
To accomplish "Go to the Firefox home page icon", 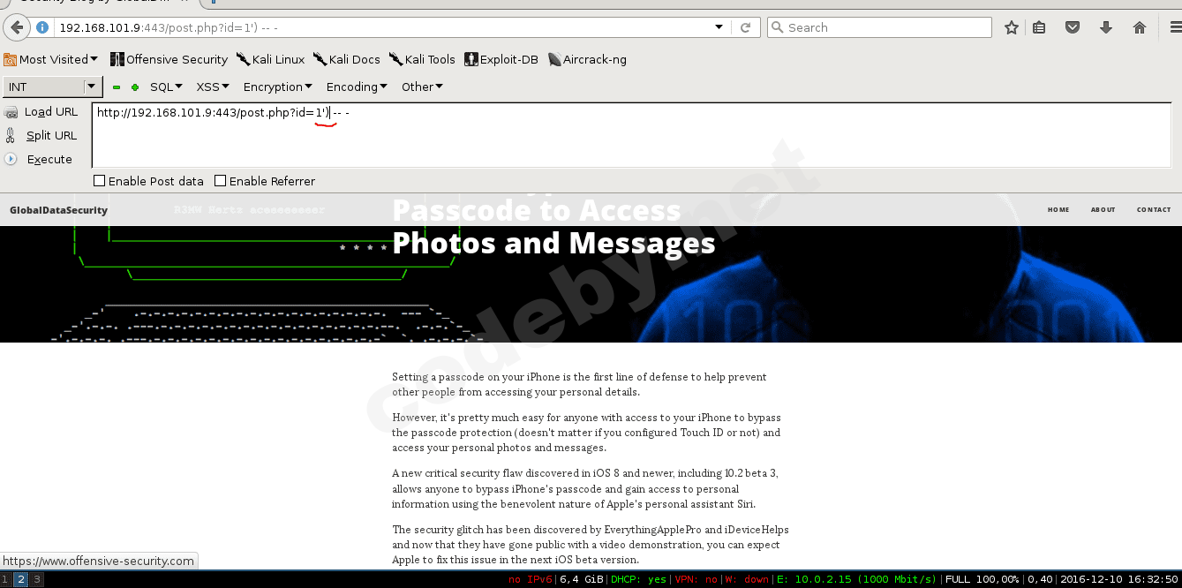I will 1140,27.
